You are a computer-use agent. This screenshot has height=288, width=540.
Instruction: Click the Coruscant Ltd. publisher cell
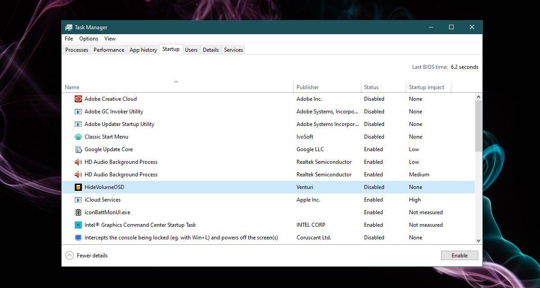(x=314, y=238)
